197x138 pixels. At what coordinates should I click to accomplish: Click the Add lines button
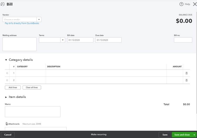13,87
